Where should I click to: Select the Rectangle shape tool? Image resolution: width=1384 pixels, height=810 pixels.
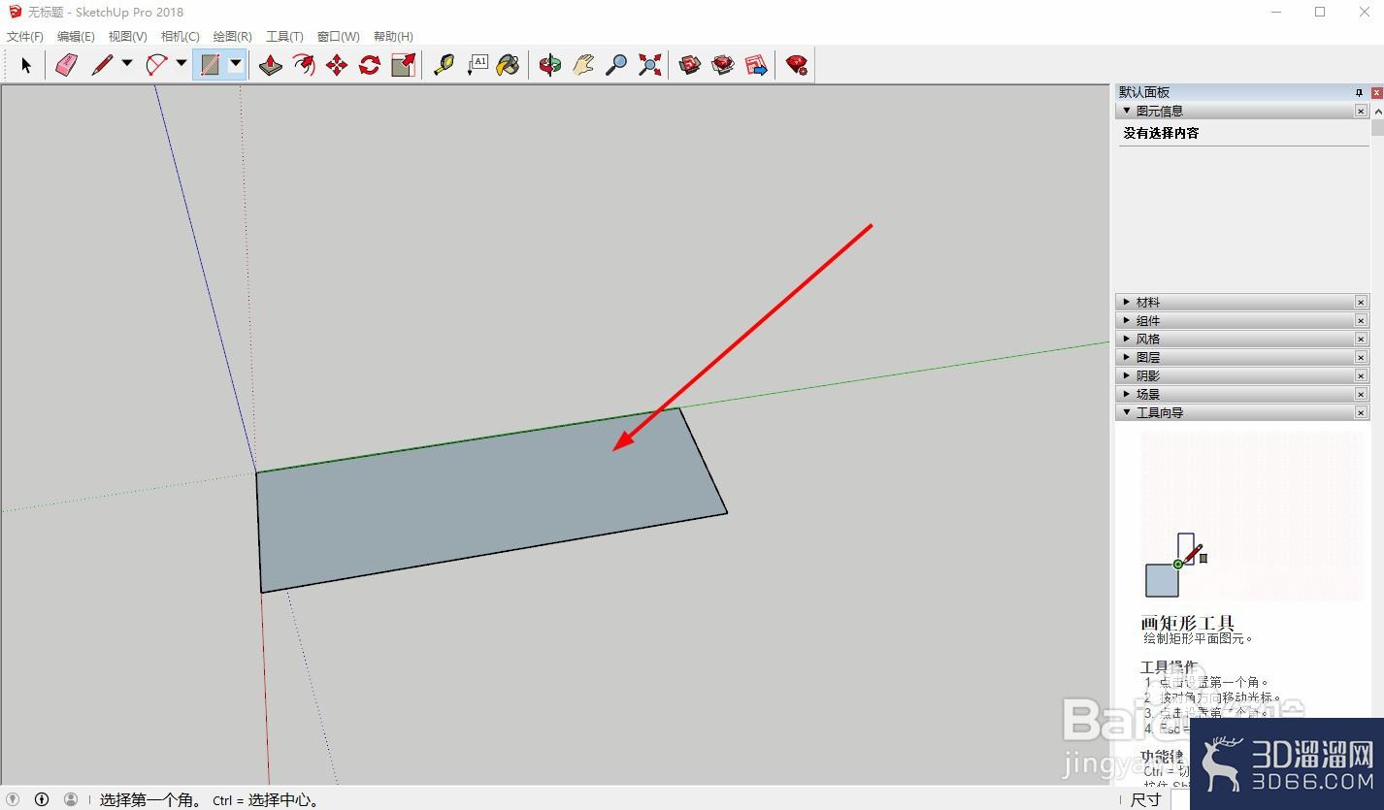[x=210, y=65]
